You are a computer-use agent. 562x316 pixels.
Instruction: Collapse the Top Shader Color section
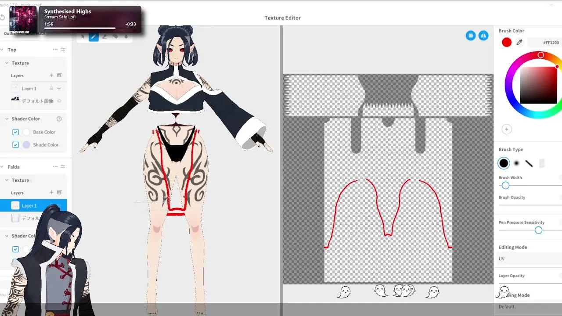(7, 119)
